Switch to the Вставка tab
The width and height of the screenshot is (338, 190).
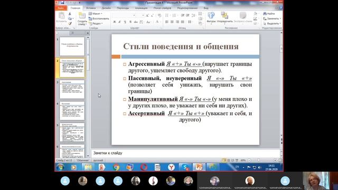click(91, 8)
